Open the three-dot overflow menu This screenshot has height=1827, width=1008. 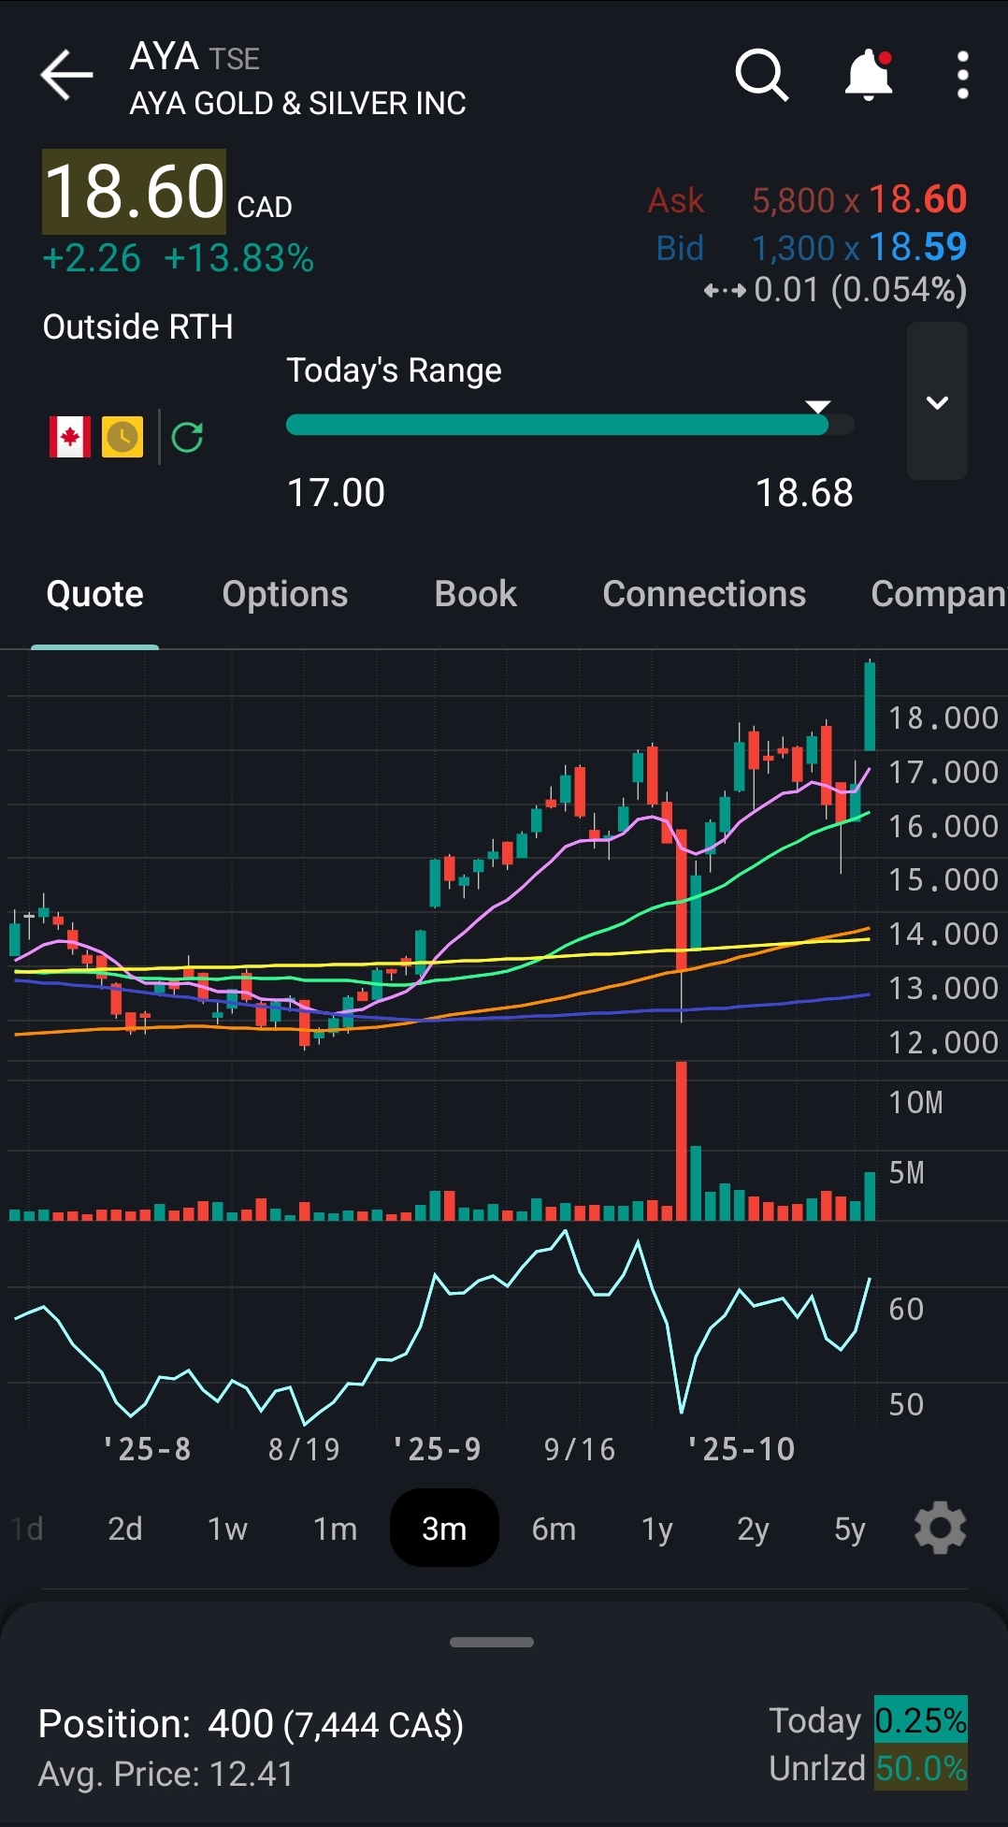point(962,75)
